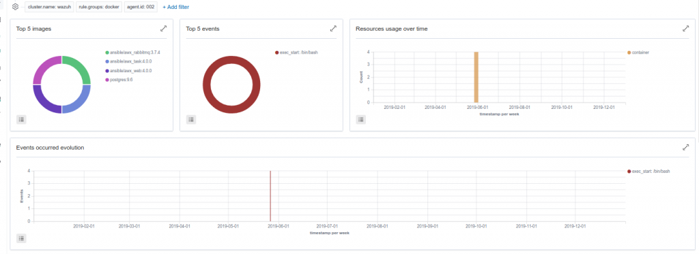Click the Events occurred evolution title
The width and height of the screenshot is (699, 254).
(x=50, y=148)
